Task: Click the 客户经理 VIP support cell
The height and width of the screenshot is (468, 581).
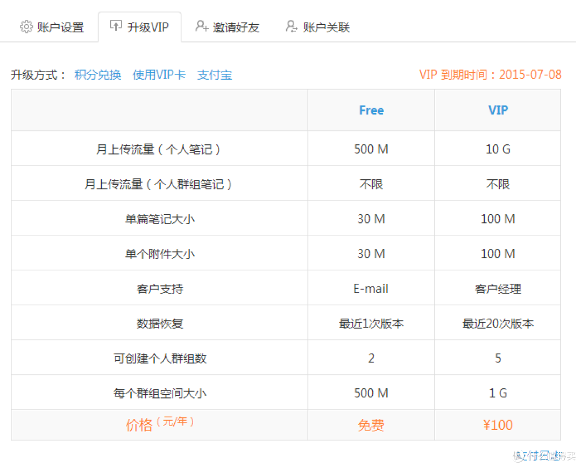Action: click(x=498, y=289)
